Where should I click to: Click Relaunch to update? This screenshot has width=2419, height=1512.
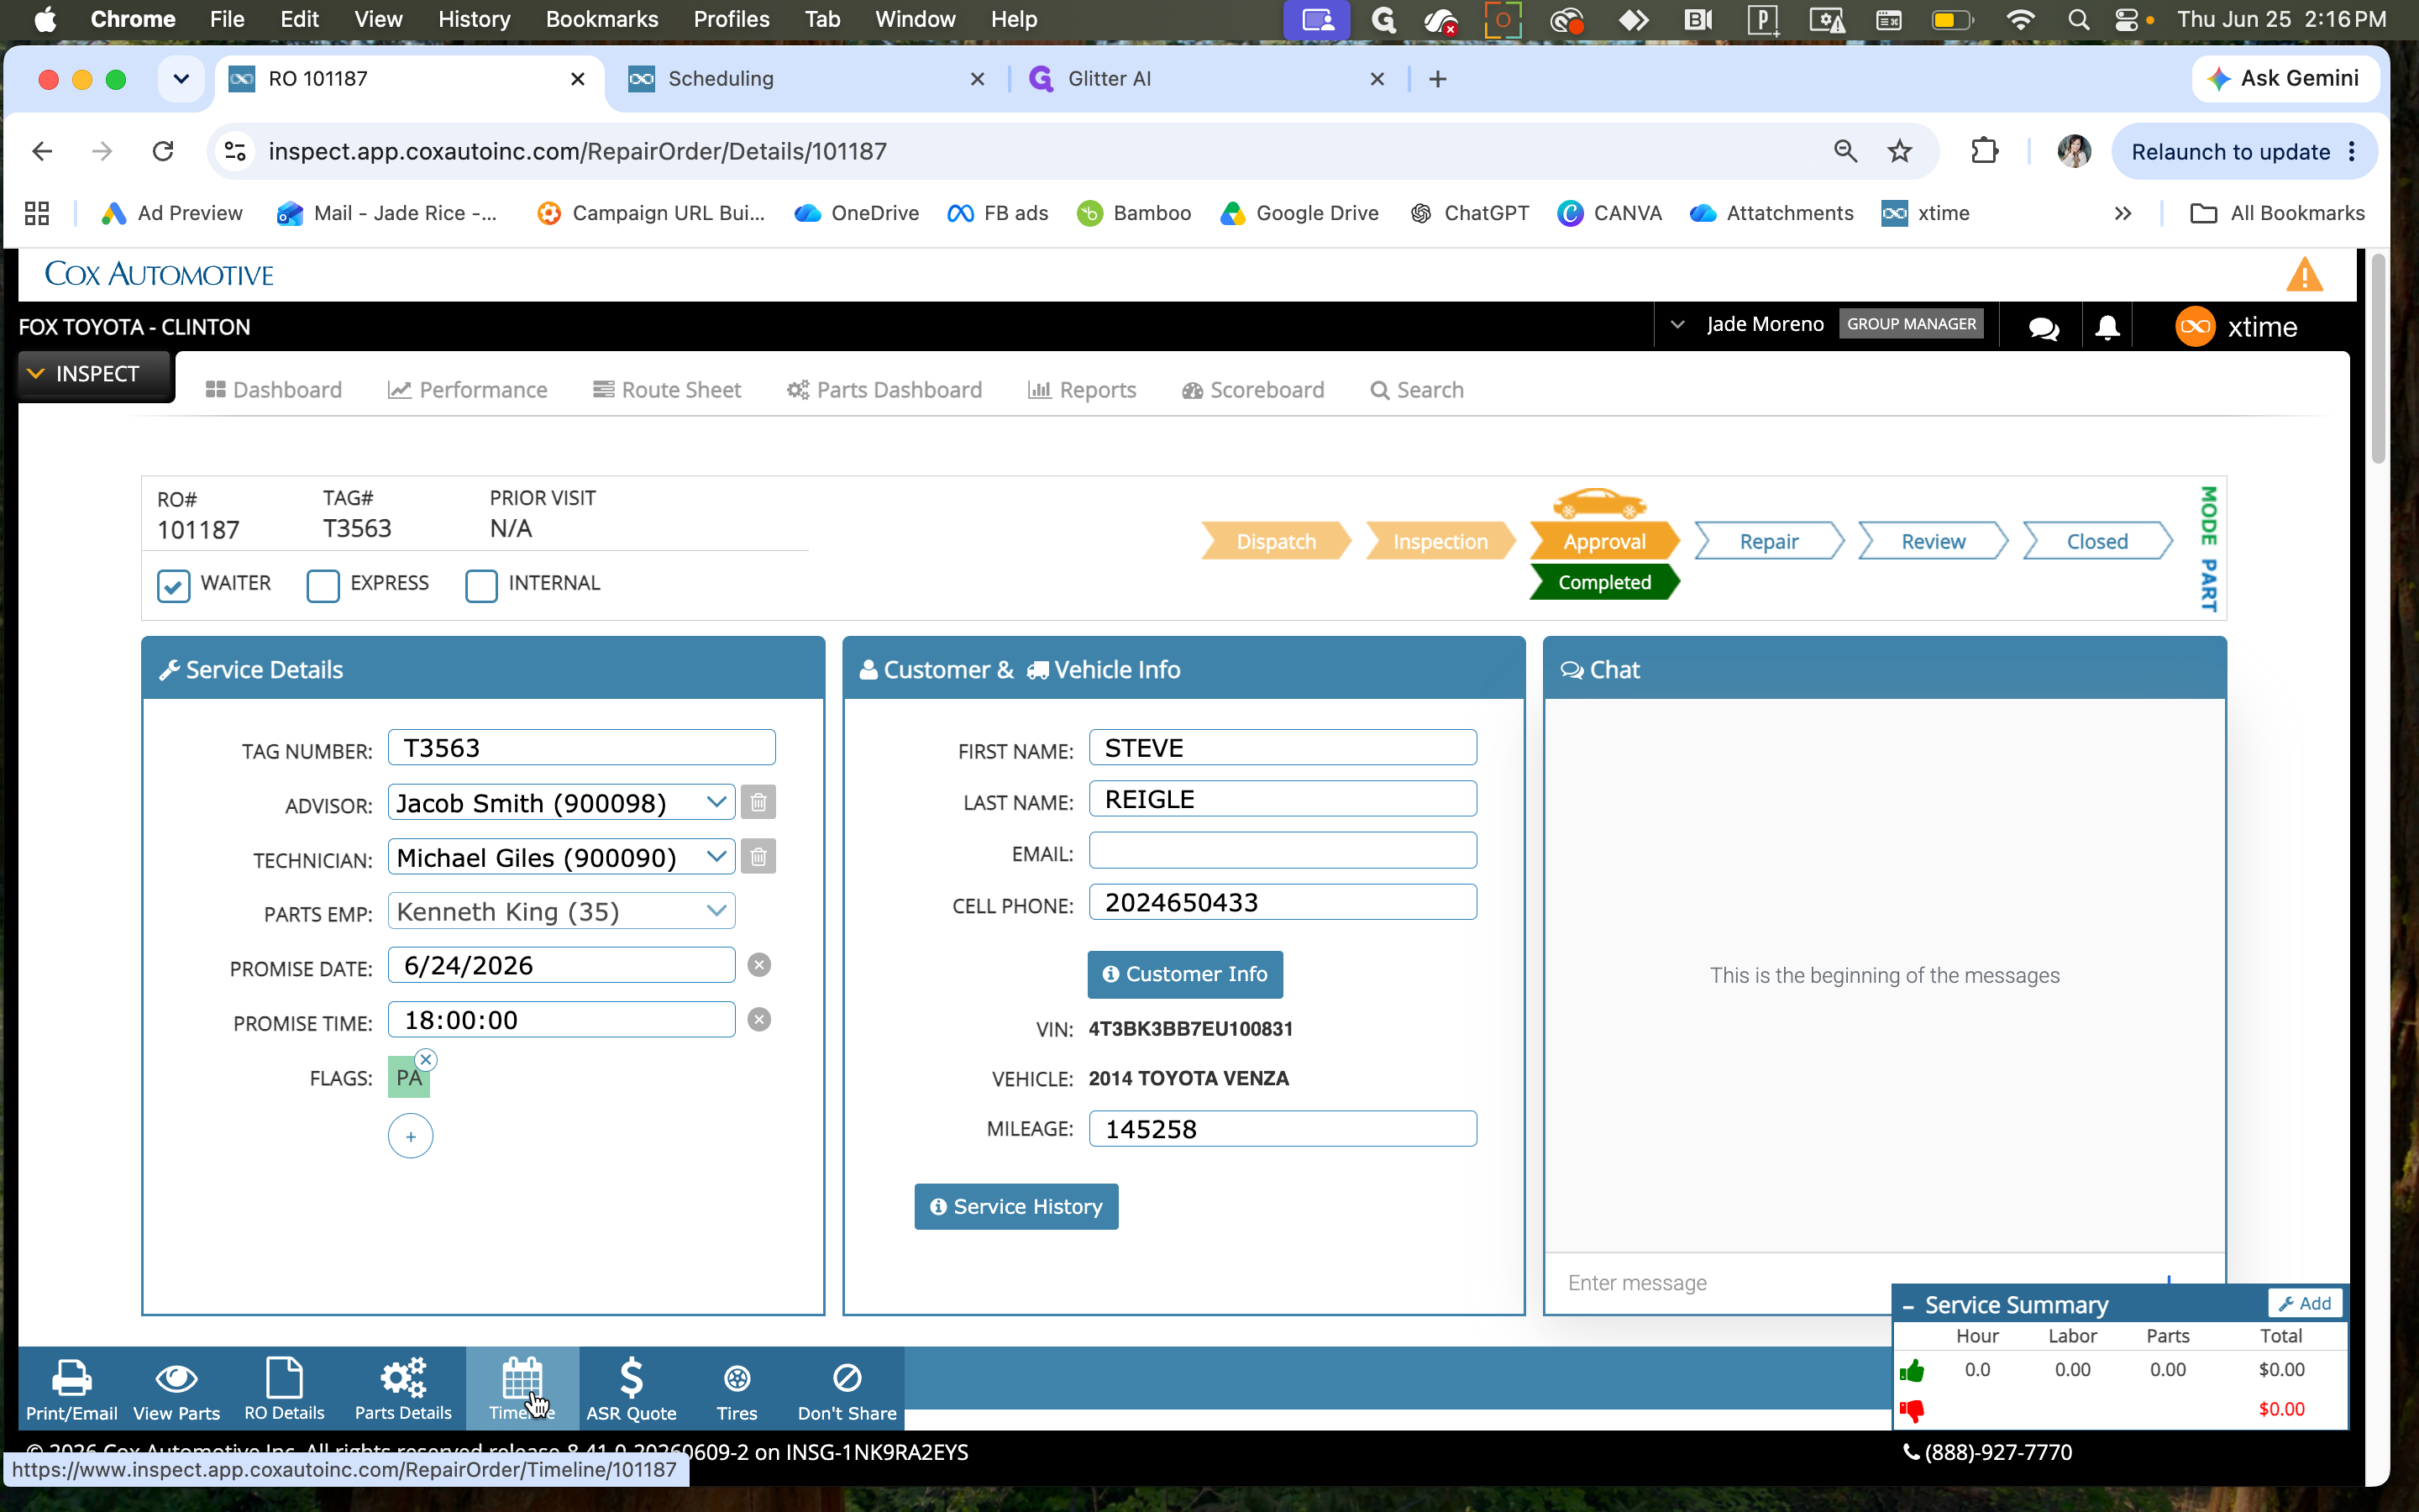click(2230, 152)
